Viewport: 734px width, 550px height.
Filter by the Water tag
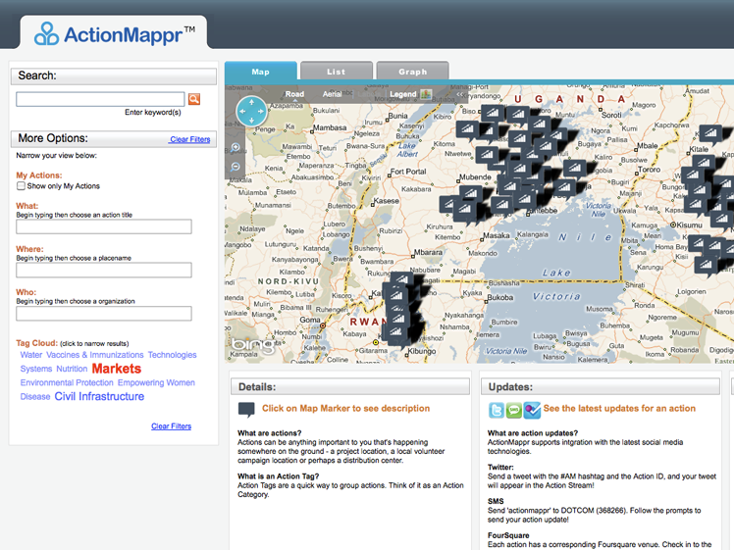[x=30, y=355]
